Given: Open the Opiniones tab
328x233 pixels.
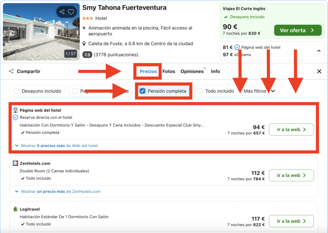Looking at the screenshot, I should [192, 71].
